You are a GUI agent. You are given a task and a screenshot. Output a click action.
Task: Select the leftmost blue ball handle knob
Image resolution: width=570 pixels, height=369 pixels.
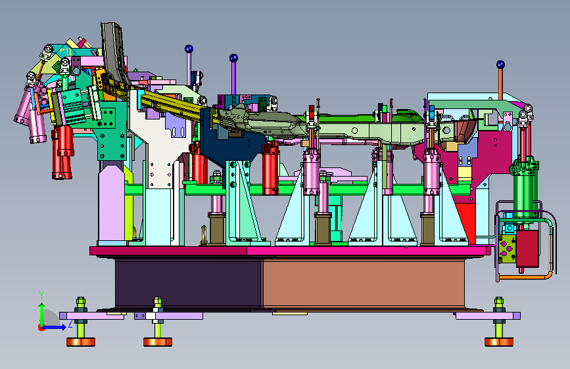(189, 49)
